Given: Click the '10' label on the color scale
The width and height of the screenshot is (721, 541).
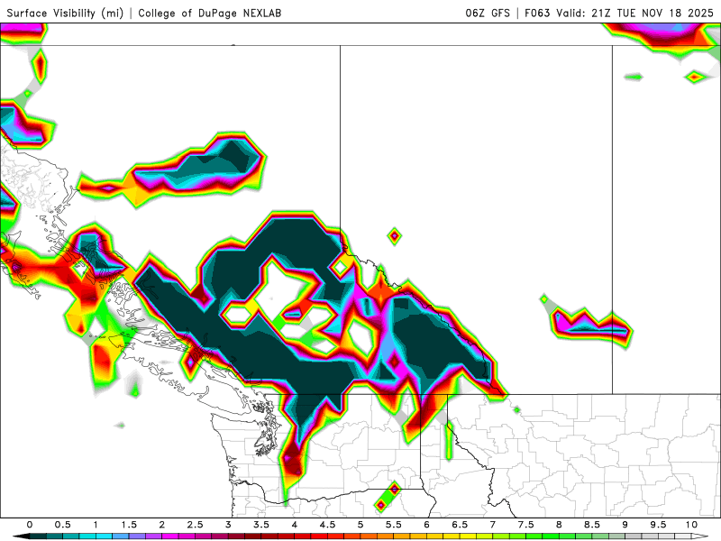Looking at the screenshot, I should coord(691,525).
